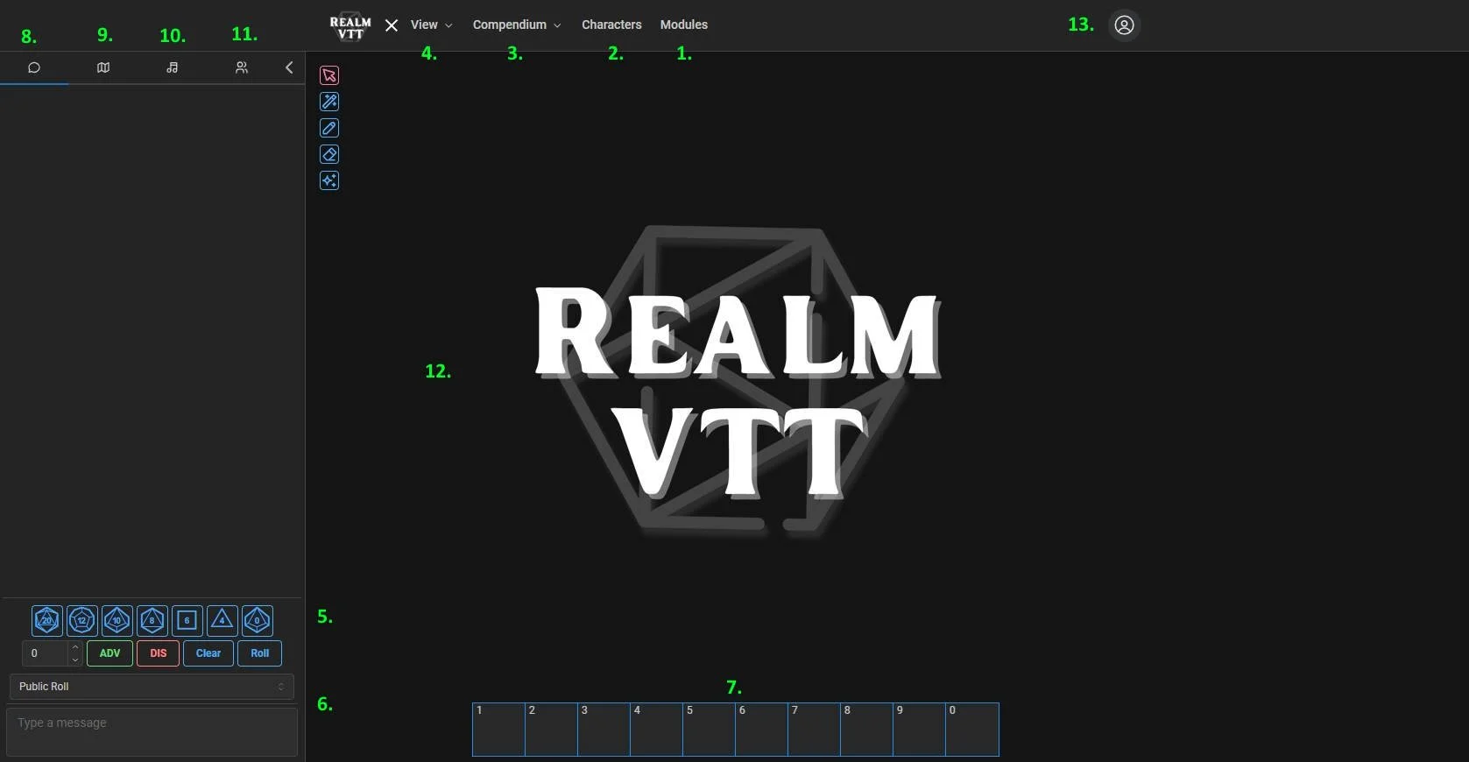The height and width of the screenshot is (762, 1469).
Task: Open the Characters menu item
Action: pos(611,25)
